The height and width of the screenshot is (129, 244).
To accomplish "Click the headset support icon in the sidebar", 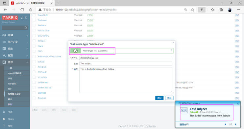I will click(x=4, y=112).
